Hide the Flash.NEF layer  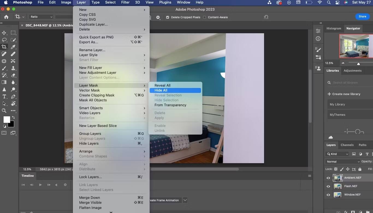(x=328, y=186)
